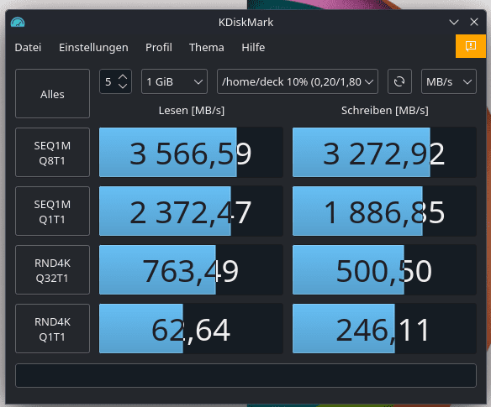Open the Hilfe menu
The height and width of the screenshot is (407, 491).
[253, 48]
